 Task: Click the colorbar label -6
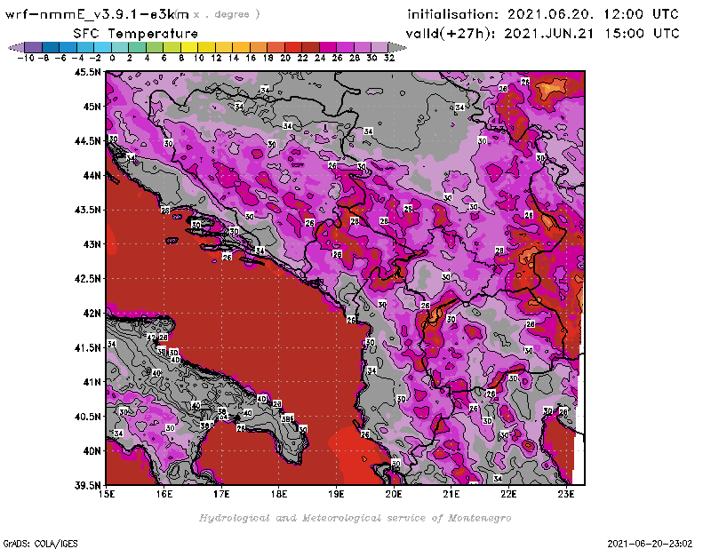point(60,58)
